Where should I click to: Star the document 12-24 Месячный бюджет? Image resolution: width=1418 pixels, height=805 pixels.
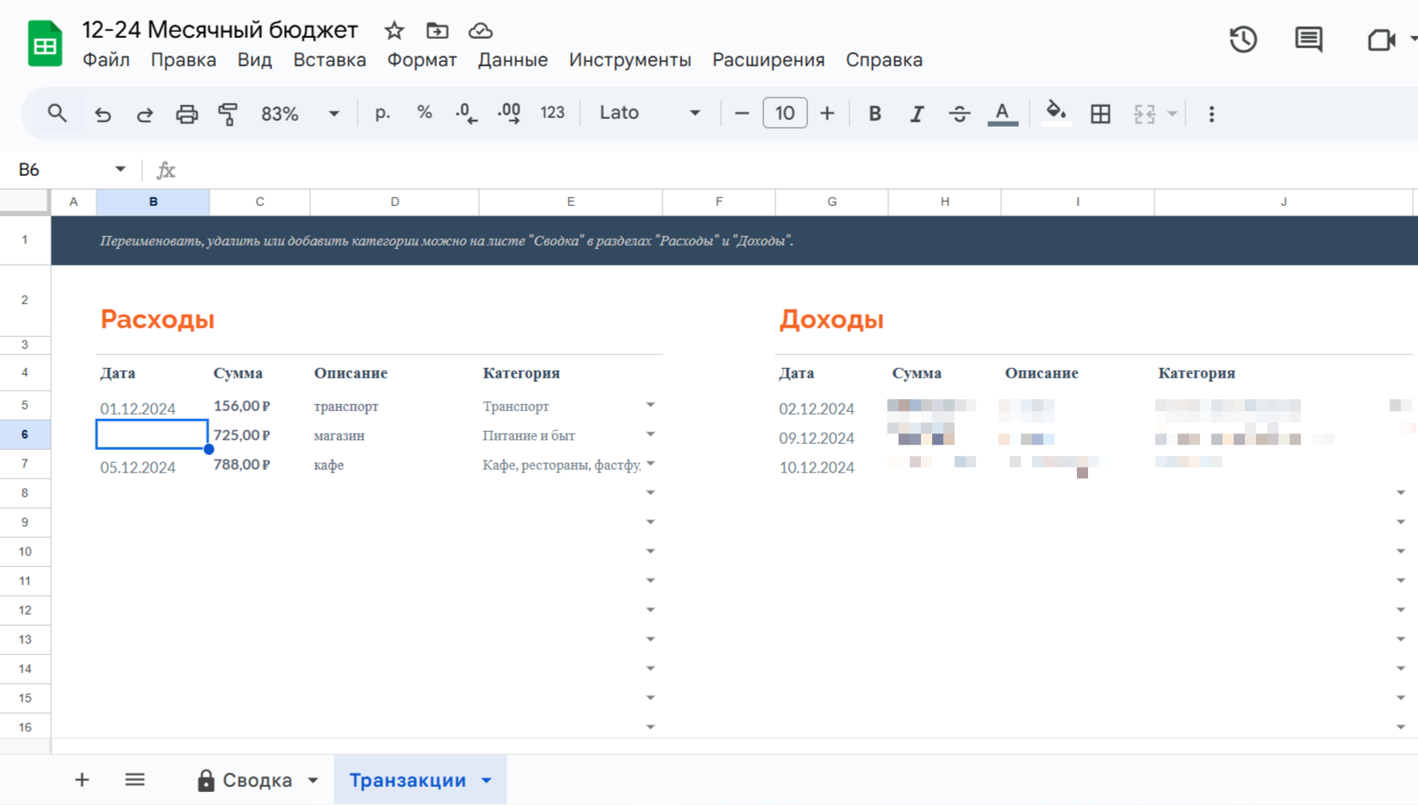[x=394, y=31]
